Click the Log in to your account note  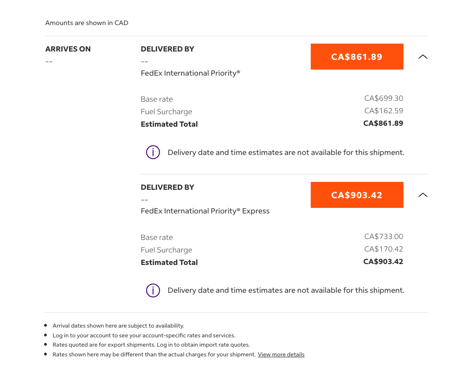(144, 335)
